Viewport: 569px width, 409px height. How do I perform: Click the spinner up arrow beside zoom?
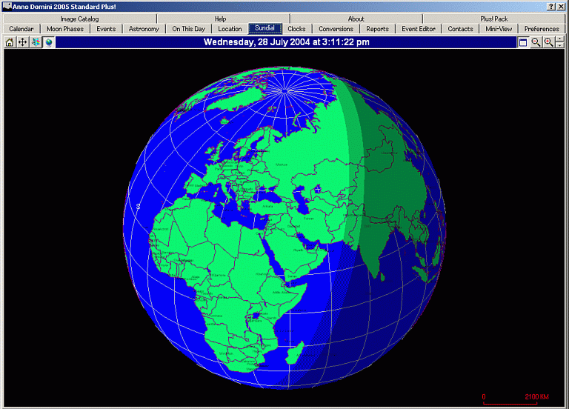[x=559, y=40]
